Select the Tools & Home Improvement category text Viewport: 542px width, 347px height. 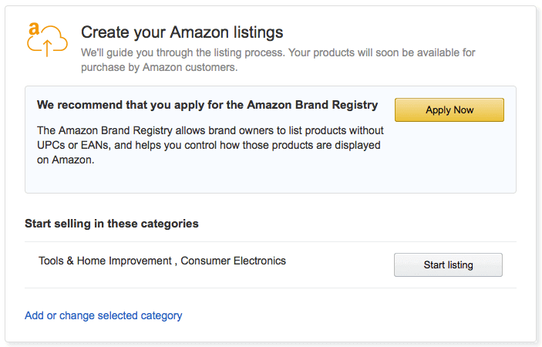105,261
